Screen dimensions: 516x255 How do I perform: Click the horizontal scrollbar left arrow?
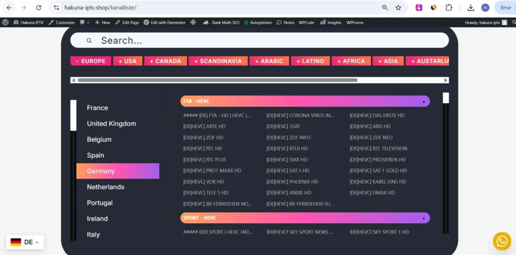tap(74, 80)
